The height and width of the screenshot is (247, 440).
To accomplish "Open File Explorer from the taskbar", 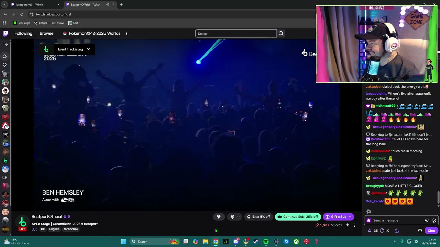I will pos(206,242).
